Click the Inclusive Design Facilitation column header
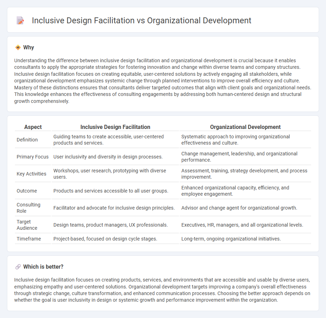Image resolution: width=326 pixels, height=318 pixels. click(x=115, y=127)
